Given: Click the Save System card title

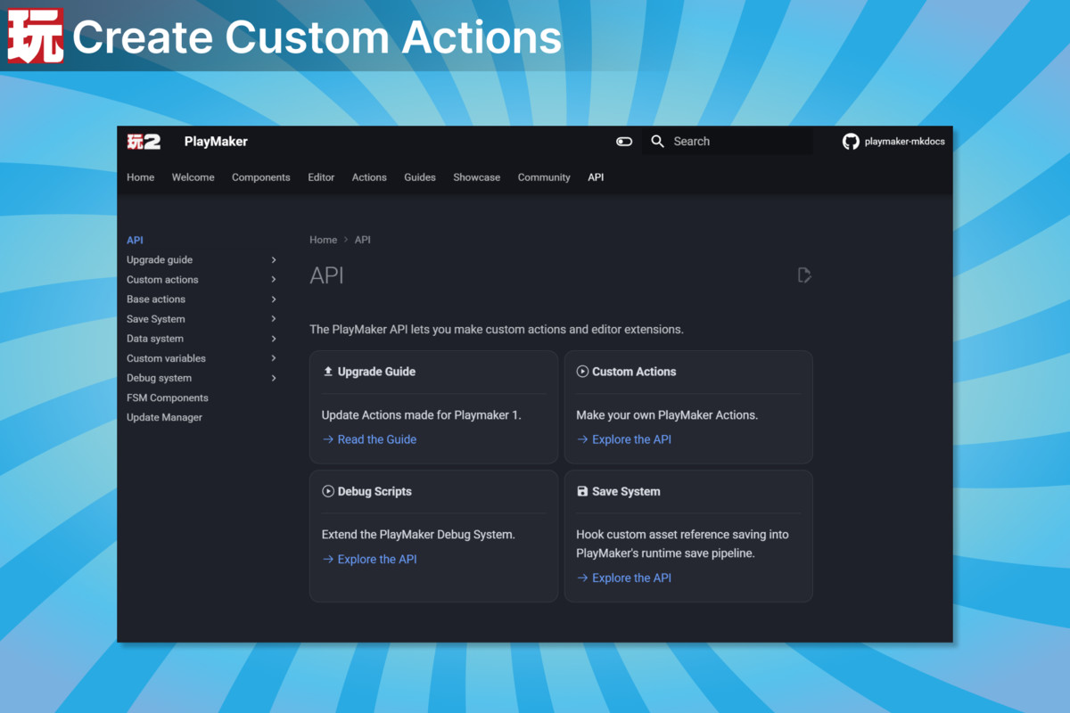Looking at the screenshot, I should tap(626, 491).
